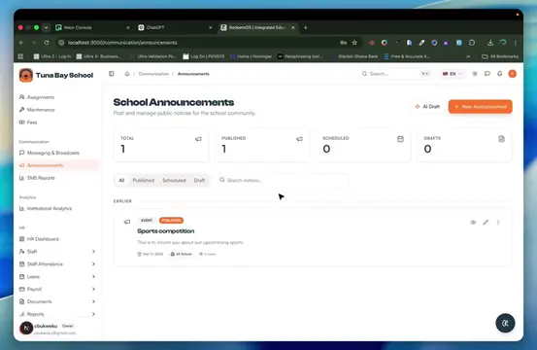This screenshot has width=537, height=350.
Task: Click the browser address bar URL
Action: pyautogui.click(x=122, y=43)
